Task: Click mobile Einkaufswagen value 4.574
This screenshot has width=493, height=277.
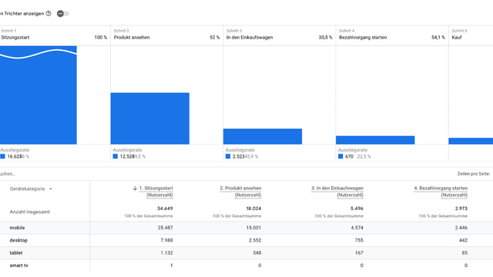Action: 357,228
